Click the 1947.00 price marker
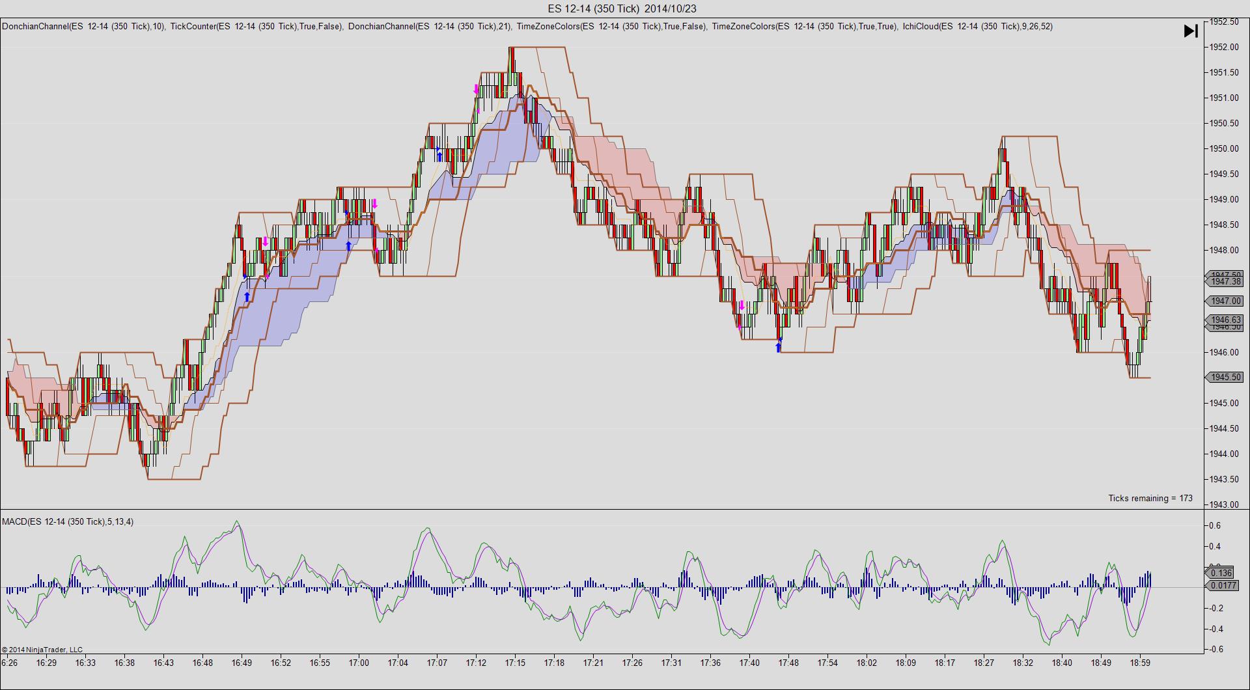The width and height of the screenshot is (1250, 690). coord(1225,301)
